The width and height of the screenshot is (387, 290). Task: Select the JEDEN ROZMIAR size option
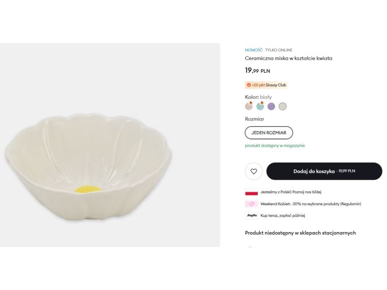point(269,133)
